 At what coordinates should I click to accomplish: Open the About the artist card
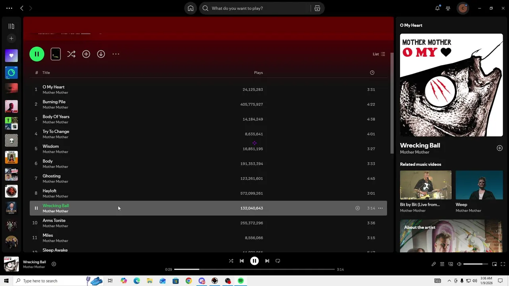point(451,236)
